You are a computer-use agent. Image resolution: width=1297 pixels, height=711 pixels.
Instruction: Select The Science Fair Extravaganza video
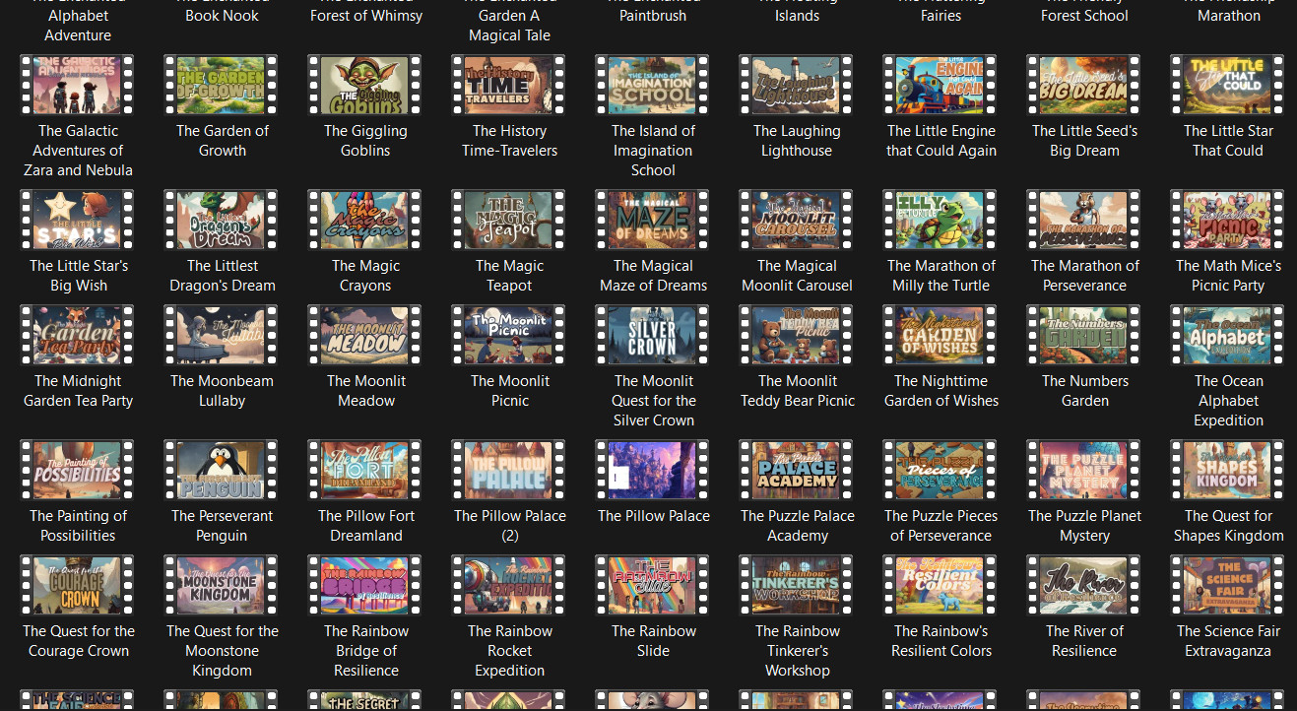pos(1228,586)
